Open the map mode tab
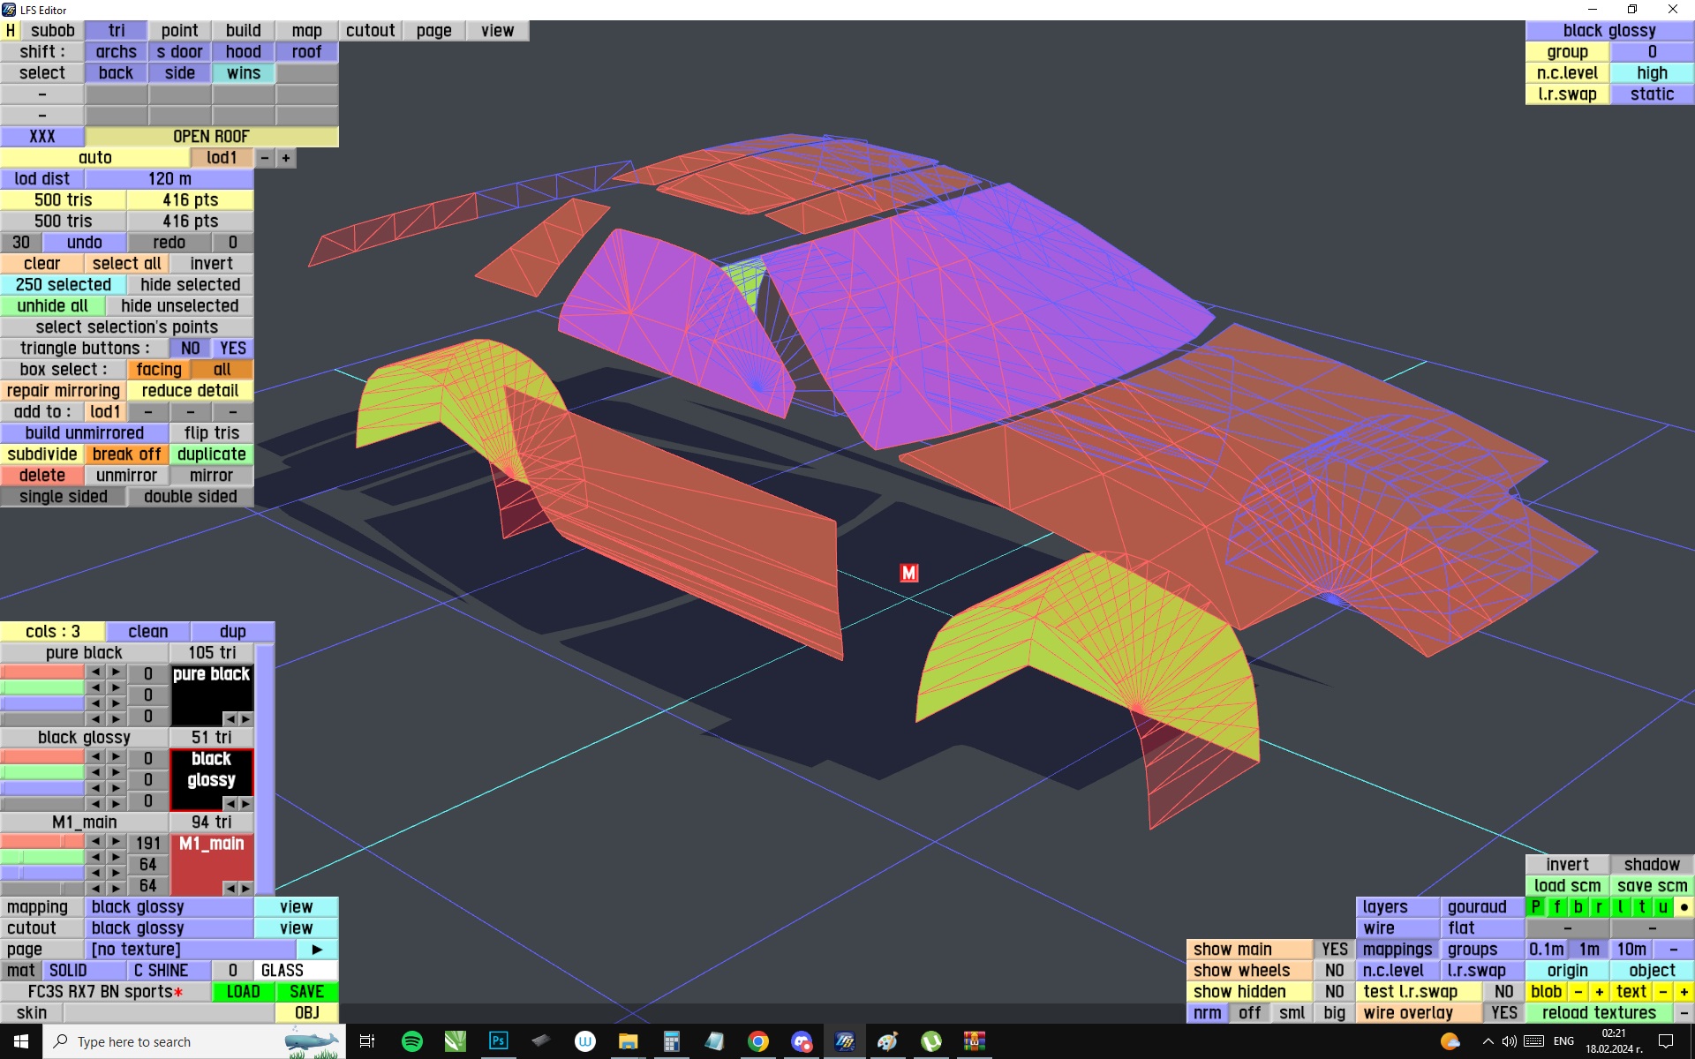 click(x=306, y=31)
